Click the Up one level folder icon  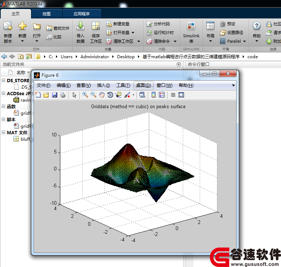tap(21, 57)
